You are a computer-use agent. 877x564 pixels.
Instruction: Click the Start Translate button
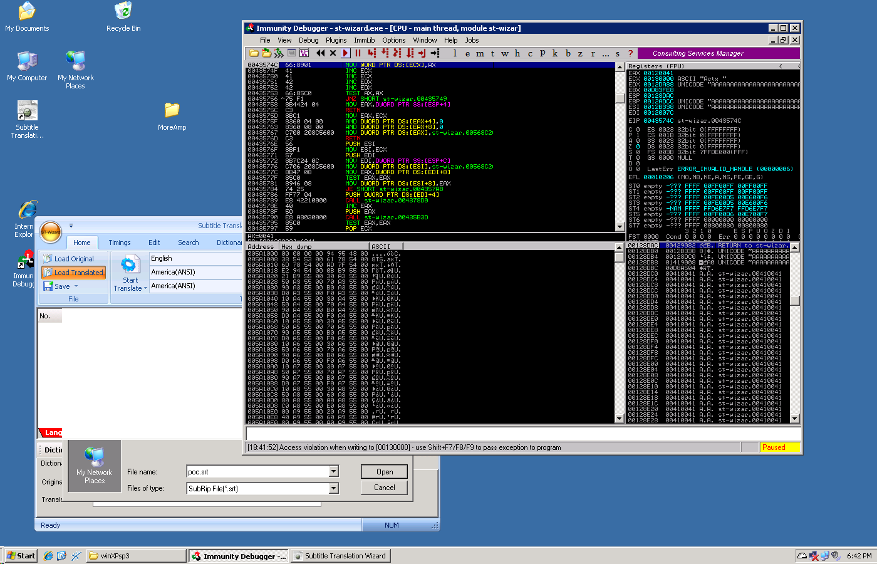[x=130, y=272]
